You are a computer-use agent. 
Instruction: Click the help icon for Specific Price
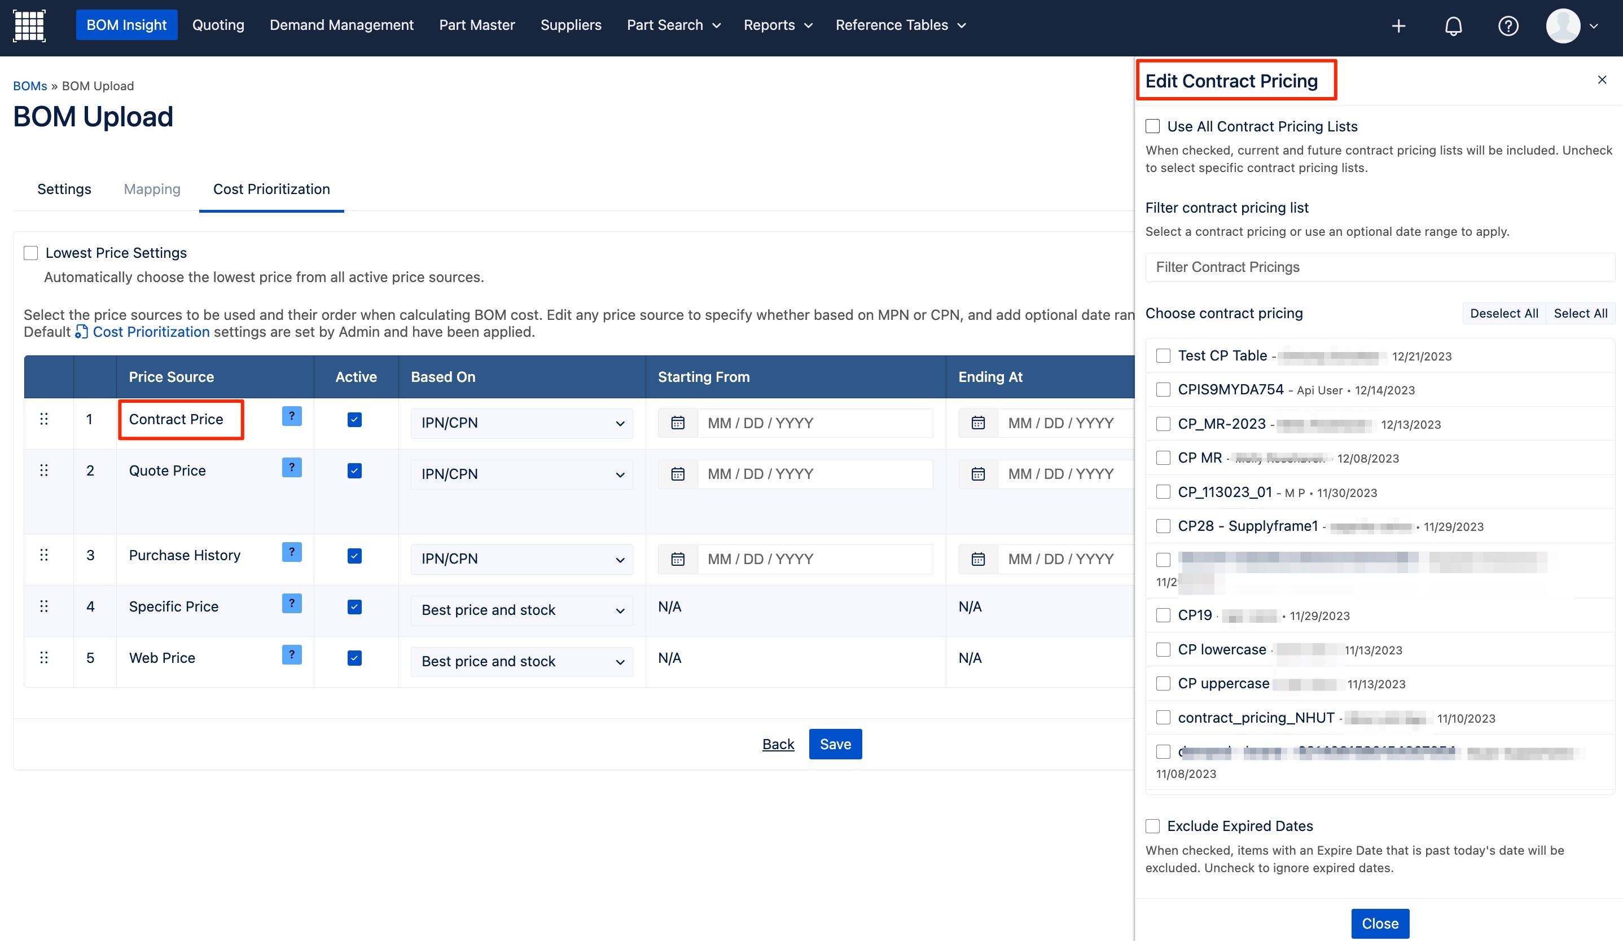point(292,603)
